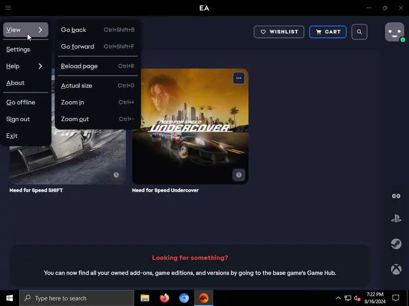
Task: Click the EA title in title bar
Action: (x=204, y=8)
